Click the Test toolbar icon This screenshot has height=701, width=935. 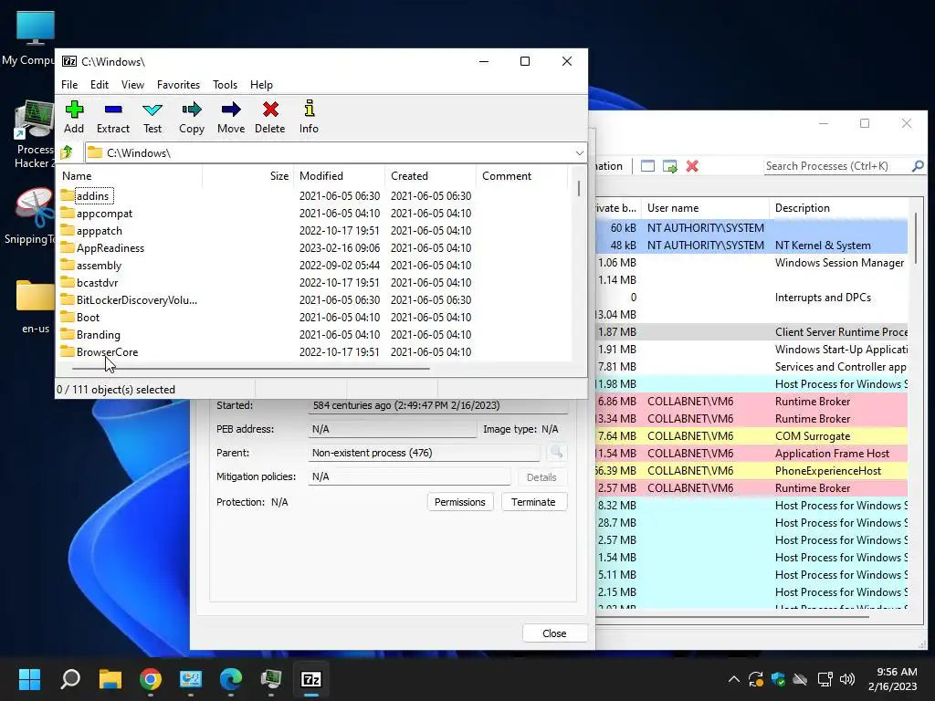tap(152, 117)
